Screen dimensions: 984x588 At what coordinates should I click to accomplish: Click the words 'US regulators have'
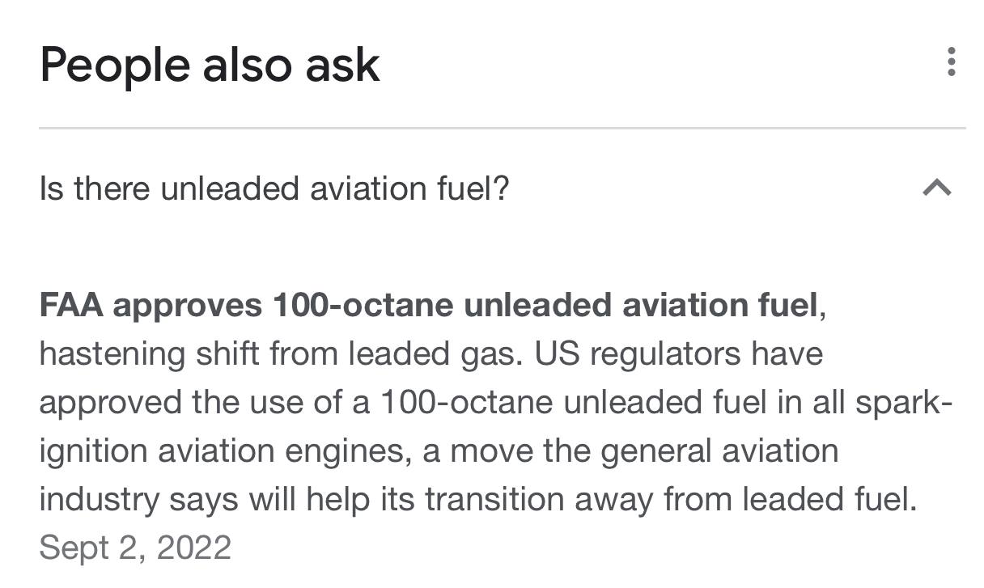click(678, 354)
